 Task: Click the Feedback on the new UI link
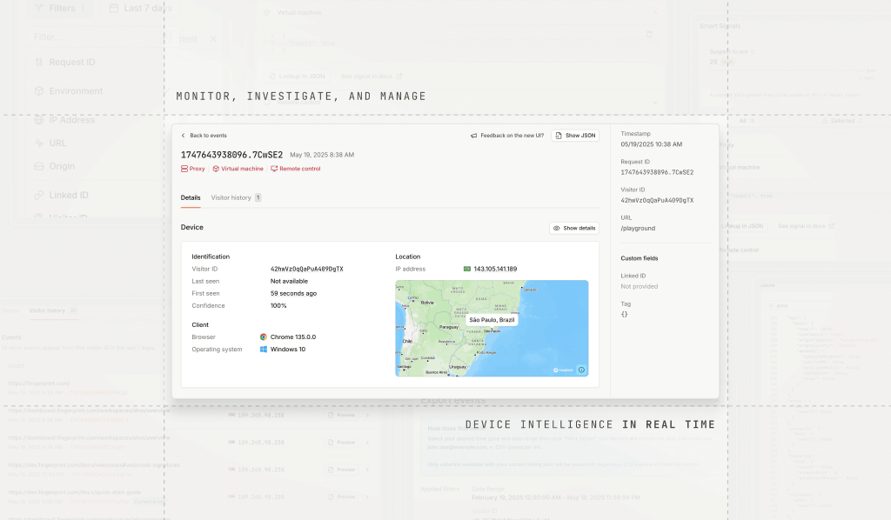(x=513, y=135)
